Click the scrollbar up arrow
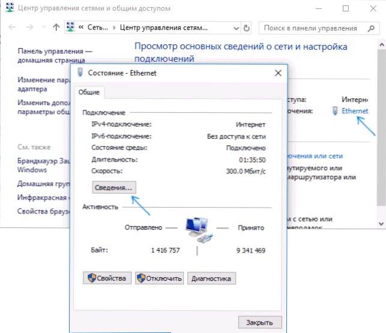 (x=382, y=44)
